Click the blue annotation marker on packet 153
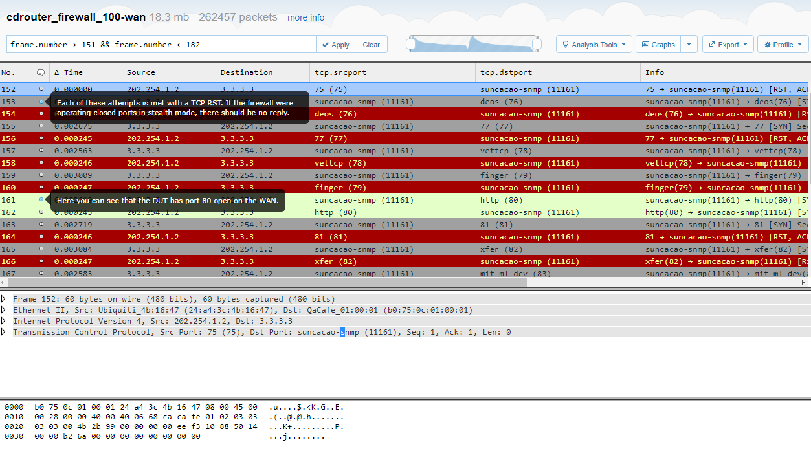This screenshot has width=811, height=453. point(41,102)
